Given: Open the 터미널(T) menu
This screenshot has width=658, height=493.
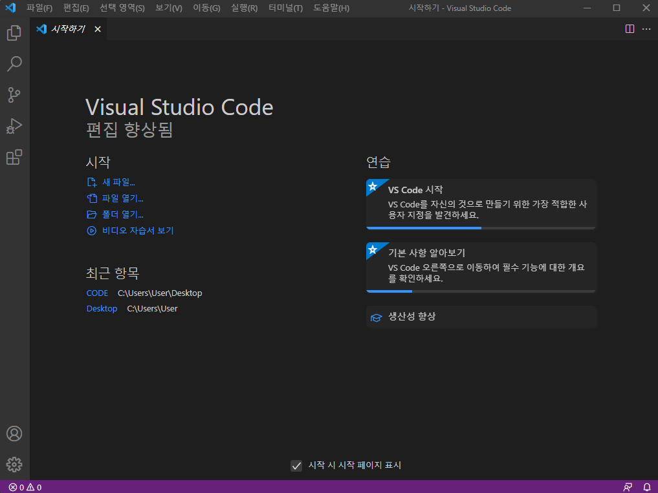Looking at the screenshot, I should point(285,8).
